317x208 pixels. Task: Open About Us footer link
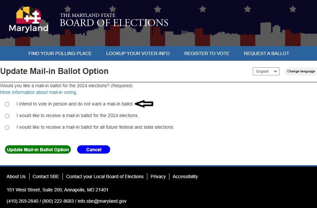[x=16, y=176]
